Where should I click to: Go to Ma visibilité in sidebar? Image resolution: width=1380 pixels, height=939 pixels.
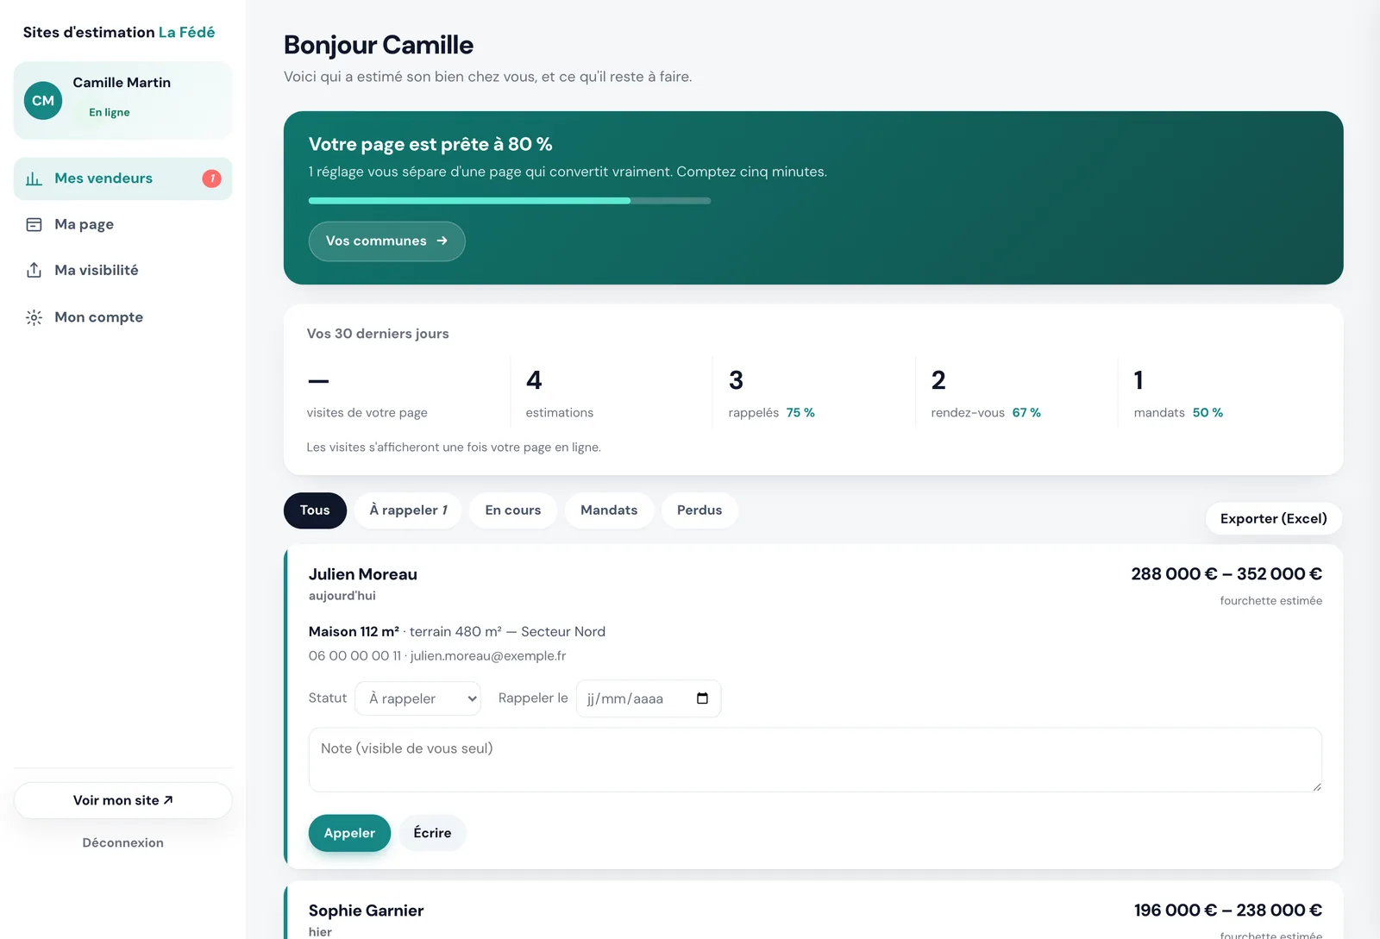122,270
